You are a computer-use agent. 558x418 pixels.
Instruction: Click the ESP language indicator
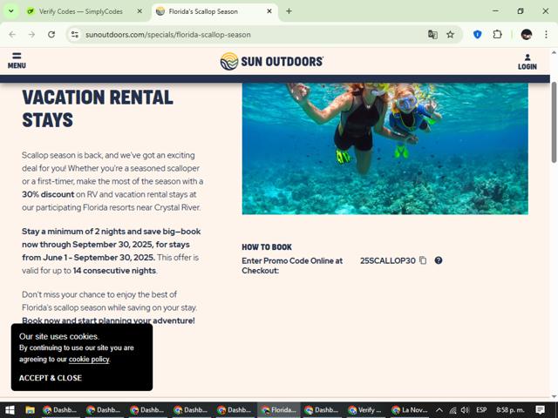tap(481, 410)
